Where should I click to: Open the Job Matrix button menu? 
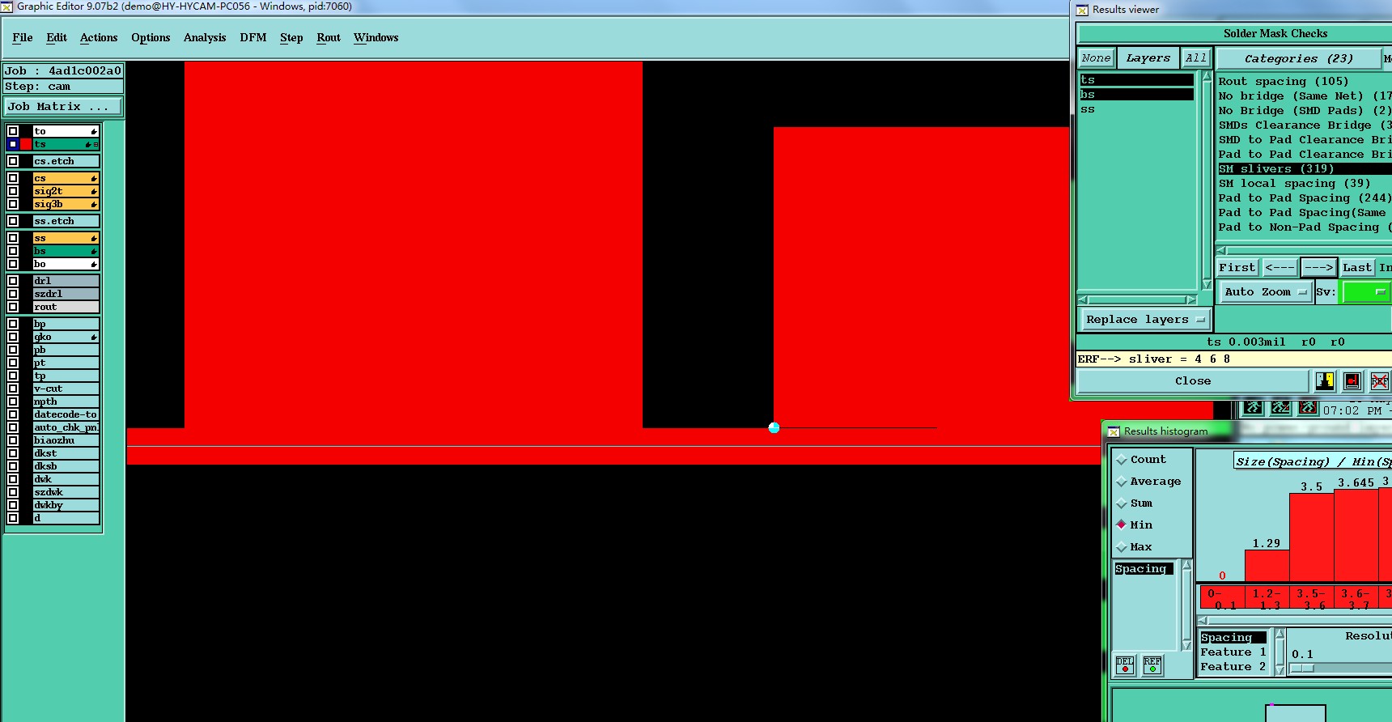point(63,107)
